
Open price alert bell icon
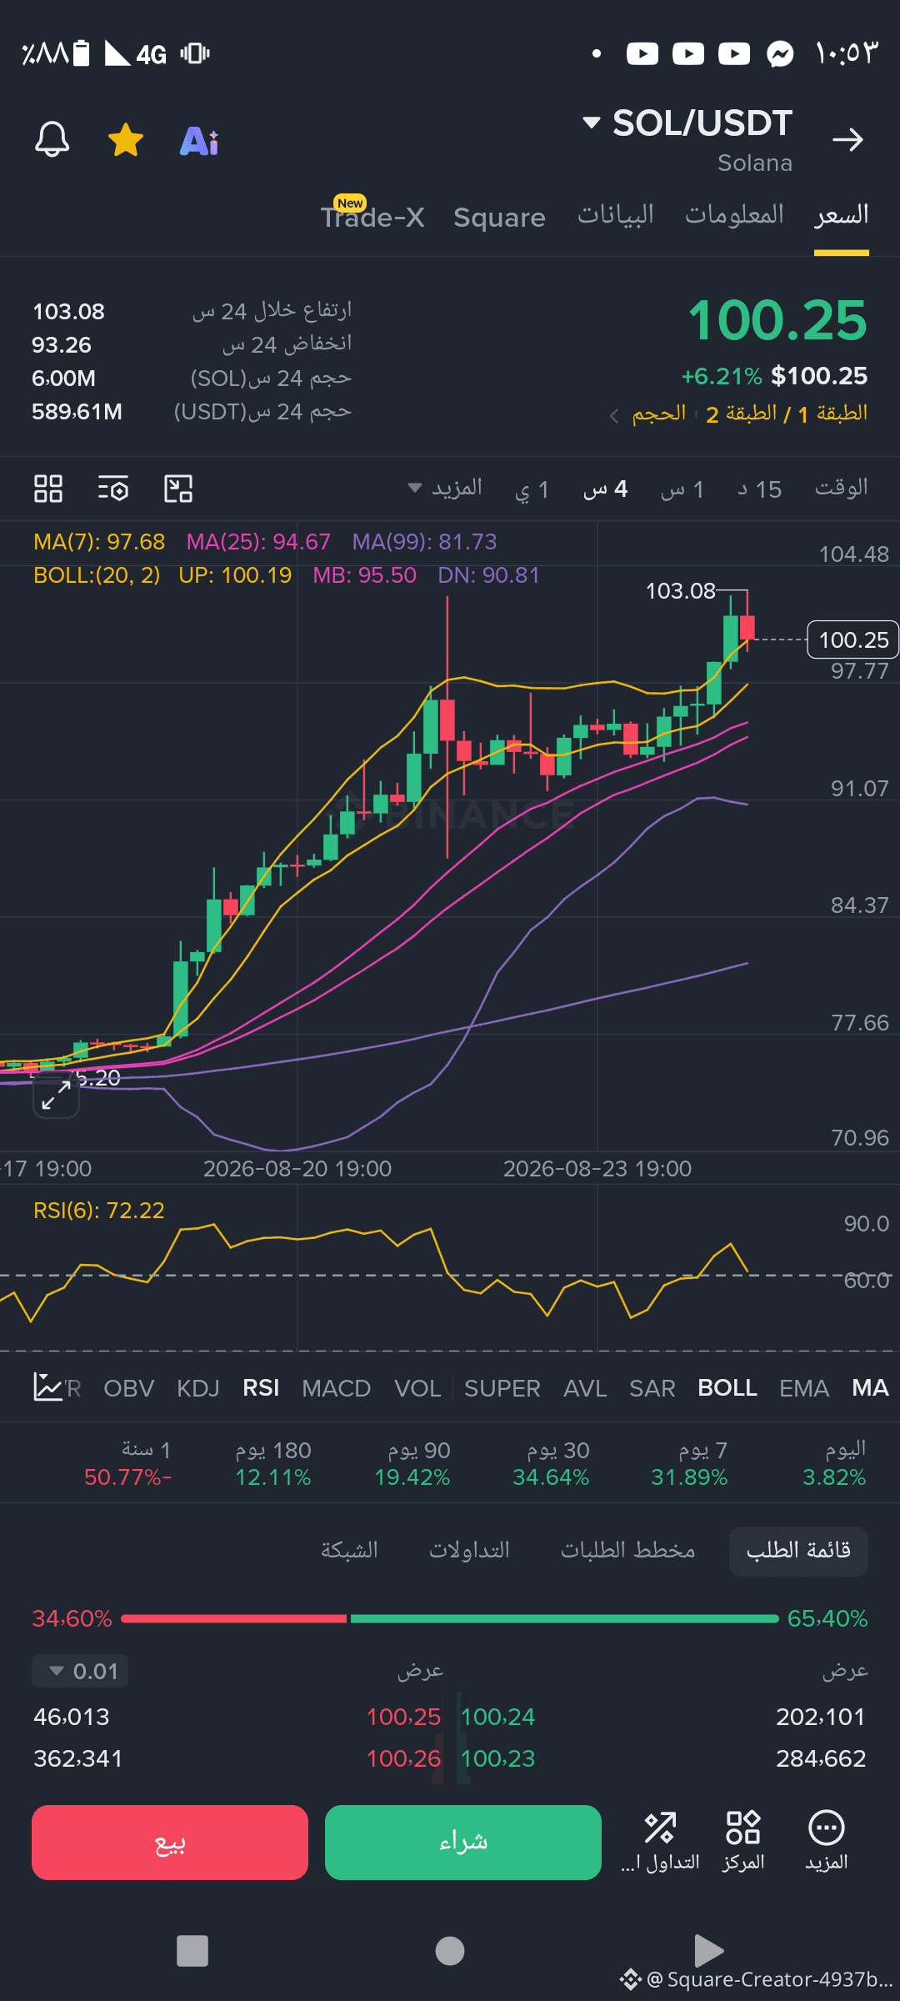[52, 139]
